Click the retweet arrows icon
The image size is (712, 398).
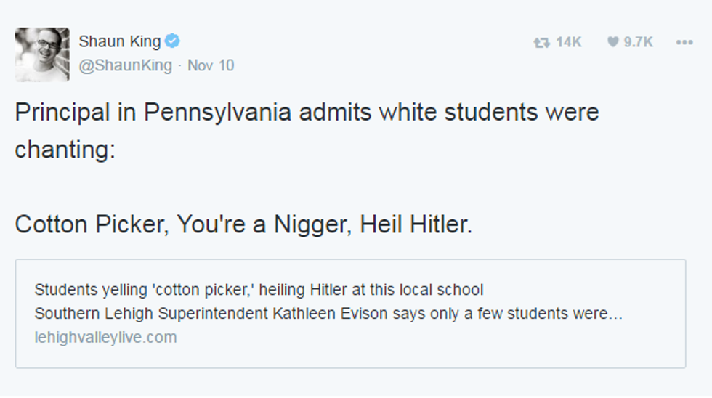click(541, 43)
